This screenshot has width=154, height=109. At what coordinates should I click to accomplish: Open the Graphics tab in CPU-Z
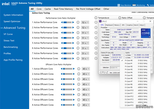[x=130, y=25]
